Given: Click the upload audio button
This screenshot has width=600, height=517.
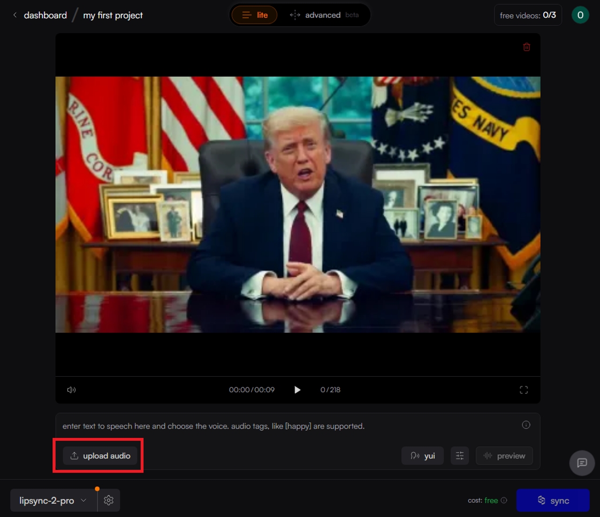Looking at the screenshot, I should click(100, 456).
